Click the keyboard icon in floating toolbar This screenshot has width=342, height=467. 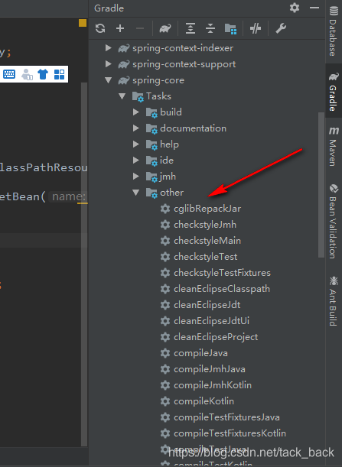9,74
